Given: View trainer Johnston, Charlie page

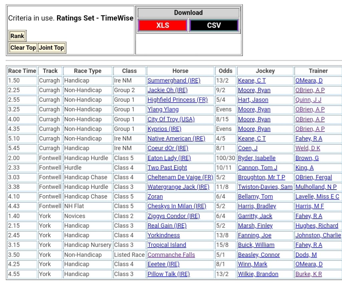Looking at the screenshot, I should pyautogui.click(x=318, y=235).
